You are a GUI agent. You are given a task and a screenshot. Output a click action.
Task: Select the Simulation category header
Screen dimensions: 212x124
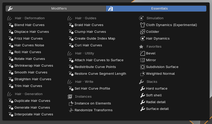click(x=155, y=18)
